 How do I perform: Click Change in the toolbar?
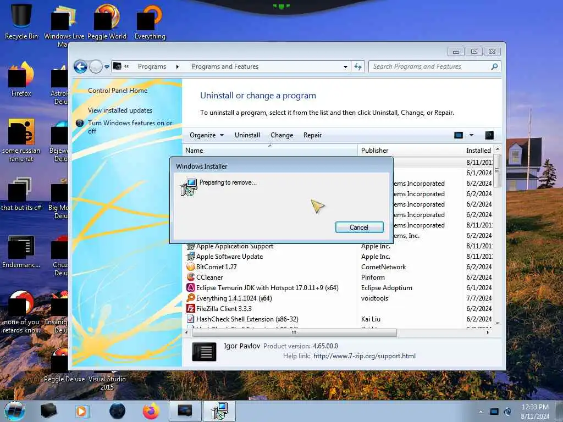coord(282,135)
